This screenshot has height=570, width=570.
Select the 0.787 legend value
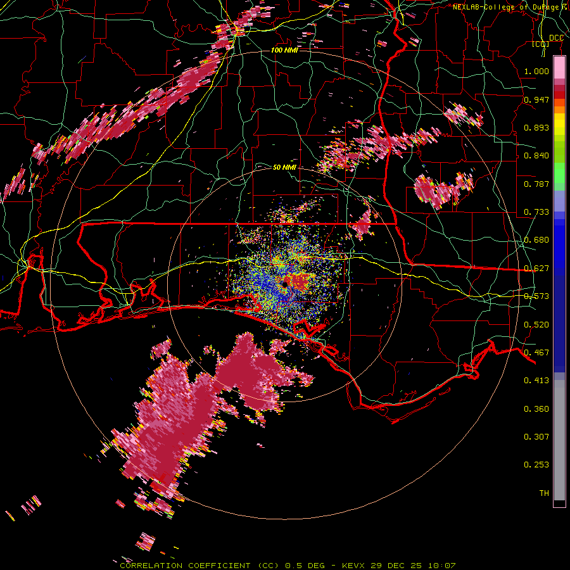coord(536,184)
